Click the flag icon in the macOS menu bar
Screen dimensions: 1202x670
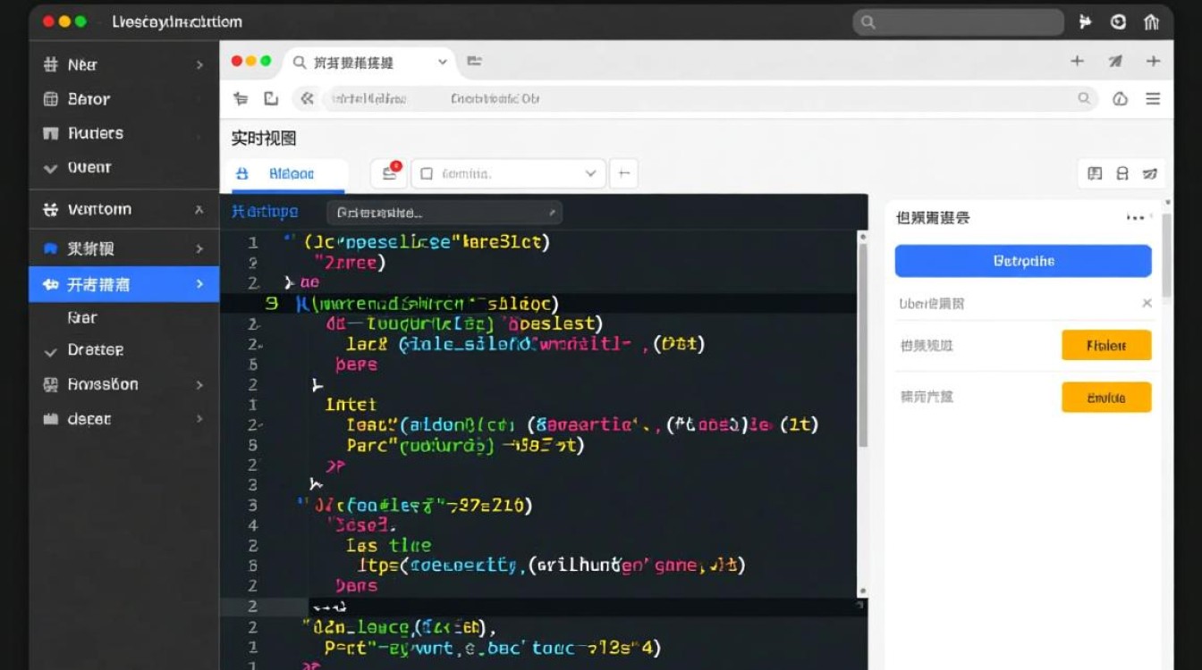(1085, 21)
